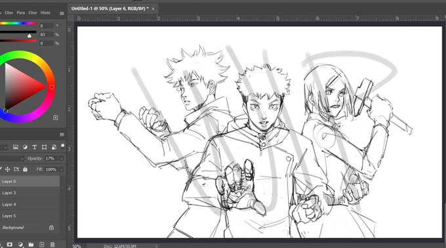Filter layers by shape layer icon
The width and height of the screenshot is (446, 248).
[44, 147]
